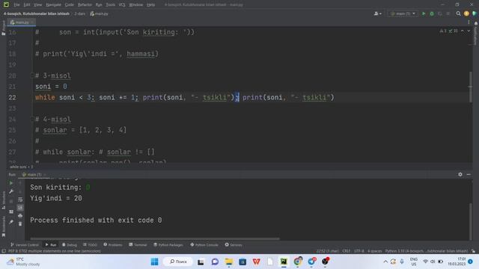This screenshot has width=479, height=269.
Task: Open the View menu
Action: click(37, 4)
